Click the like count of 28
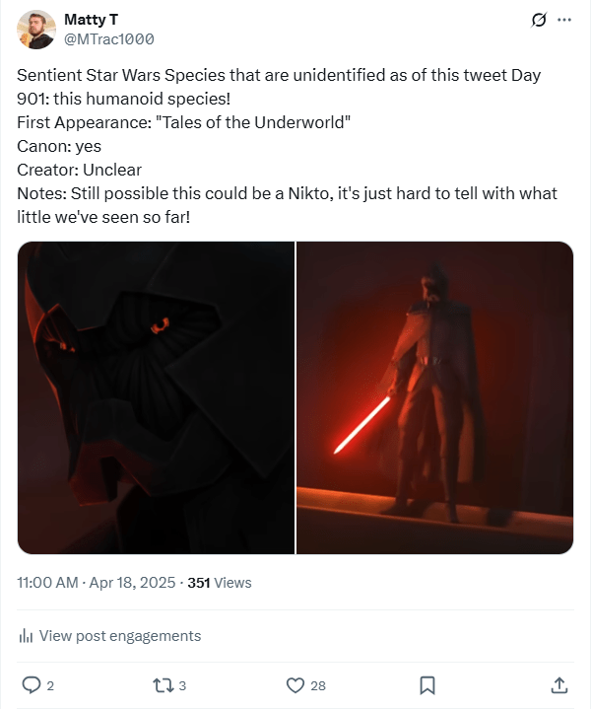Viewport: 591px width, 709px height. (x=317, y=685)
